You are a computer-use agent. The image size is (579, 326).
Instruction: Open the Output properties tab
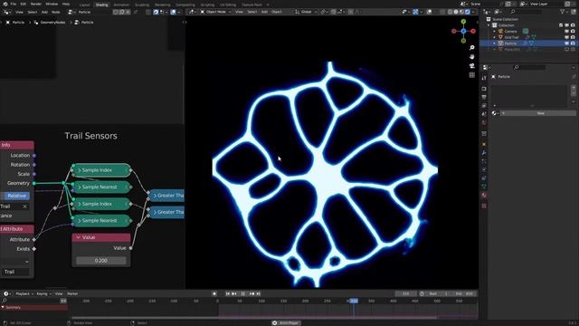(484, 97)
